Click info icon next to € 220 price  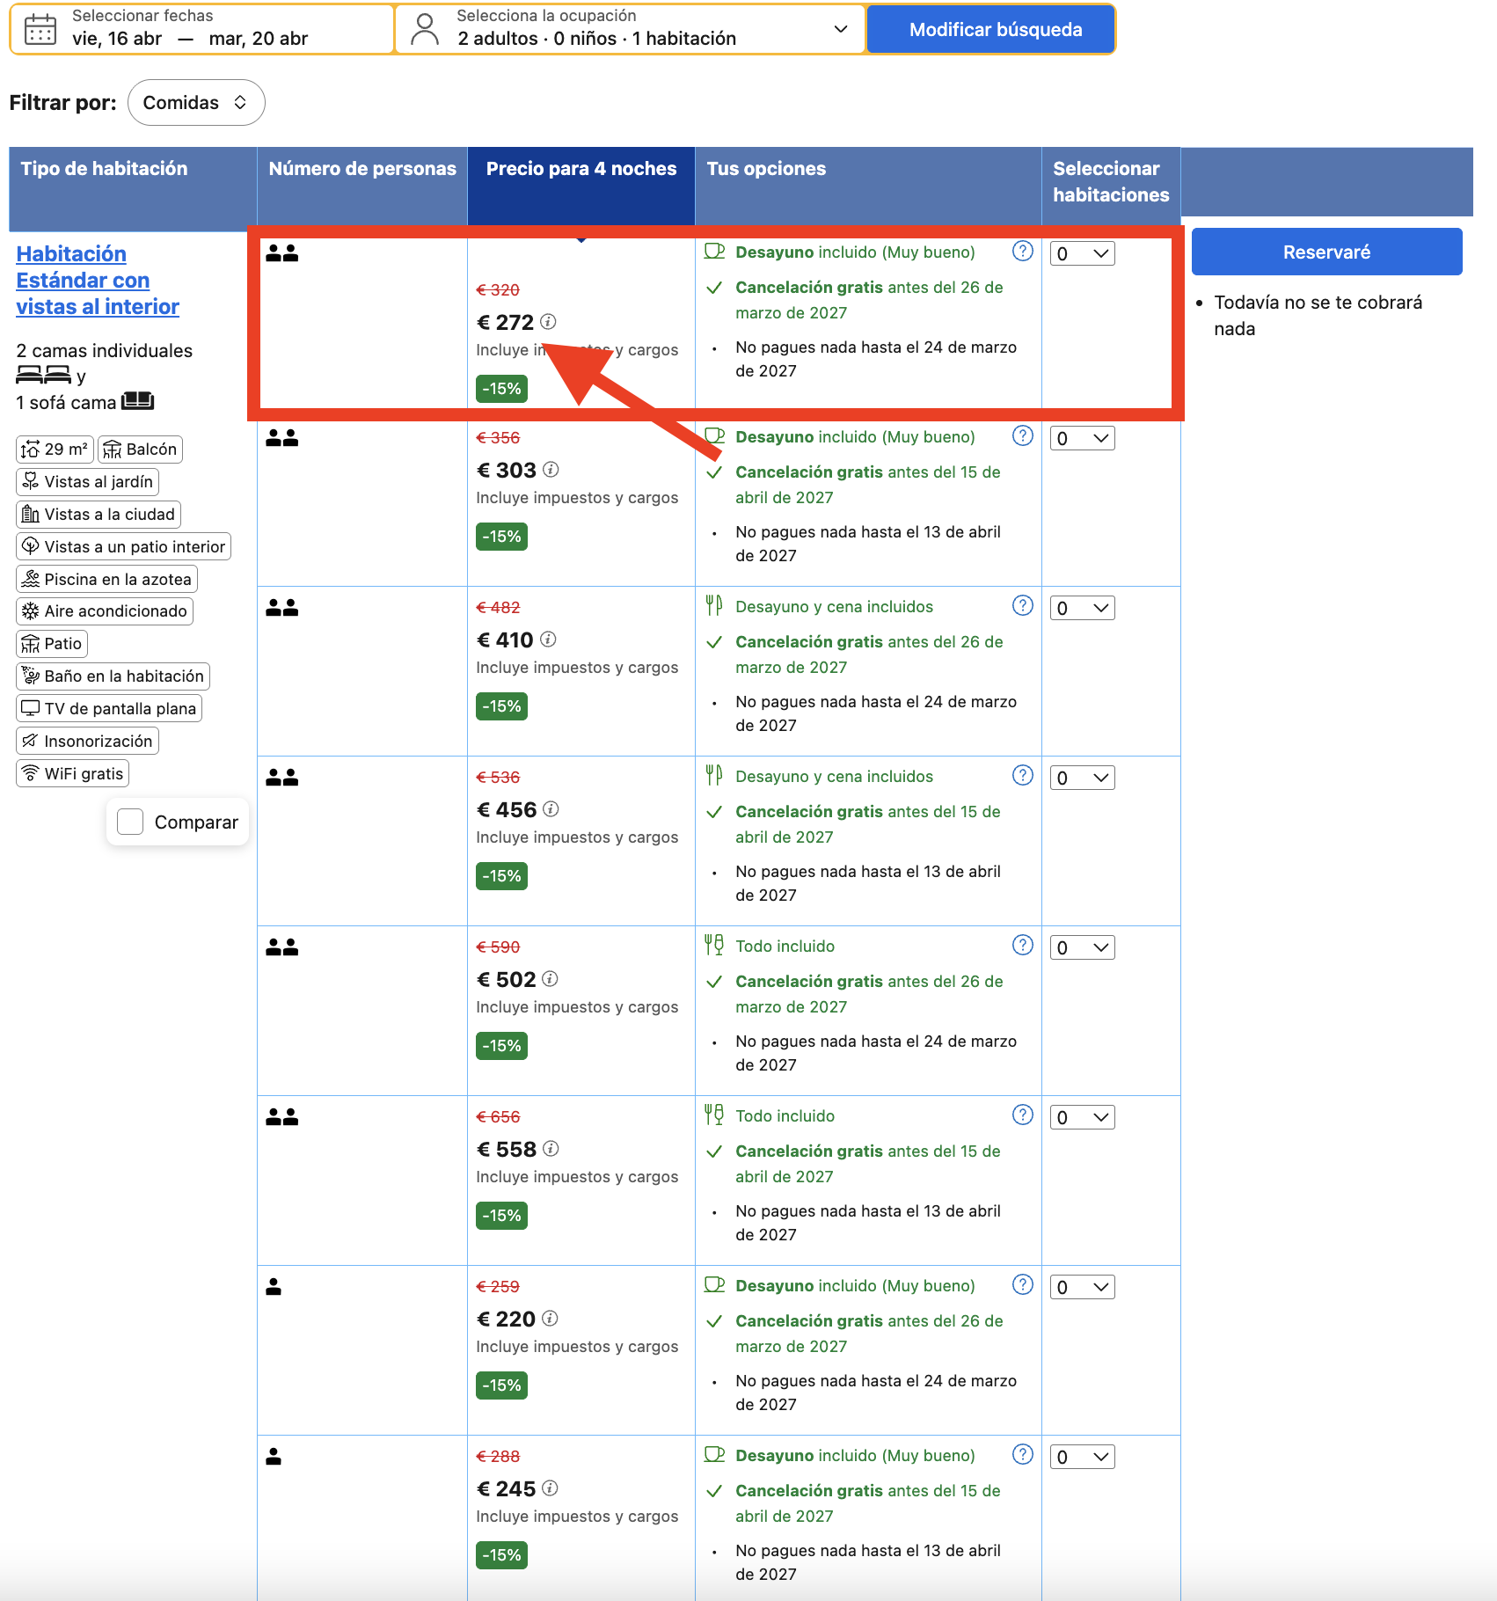click(550, 1319)
